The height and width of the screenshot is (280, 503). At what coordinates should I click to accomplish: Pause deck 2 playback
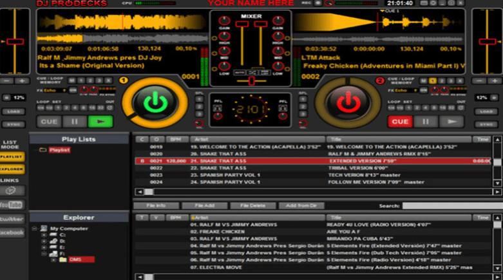tap(425, 122)
